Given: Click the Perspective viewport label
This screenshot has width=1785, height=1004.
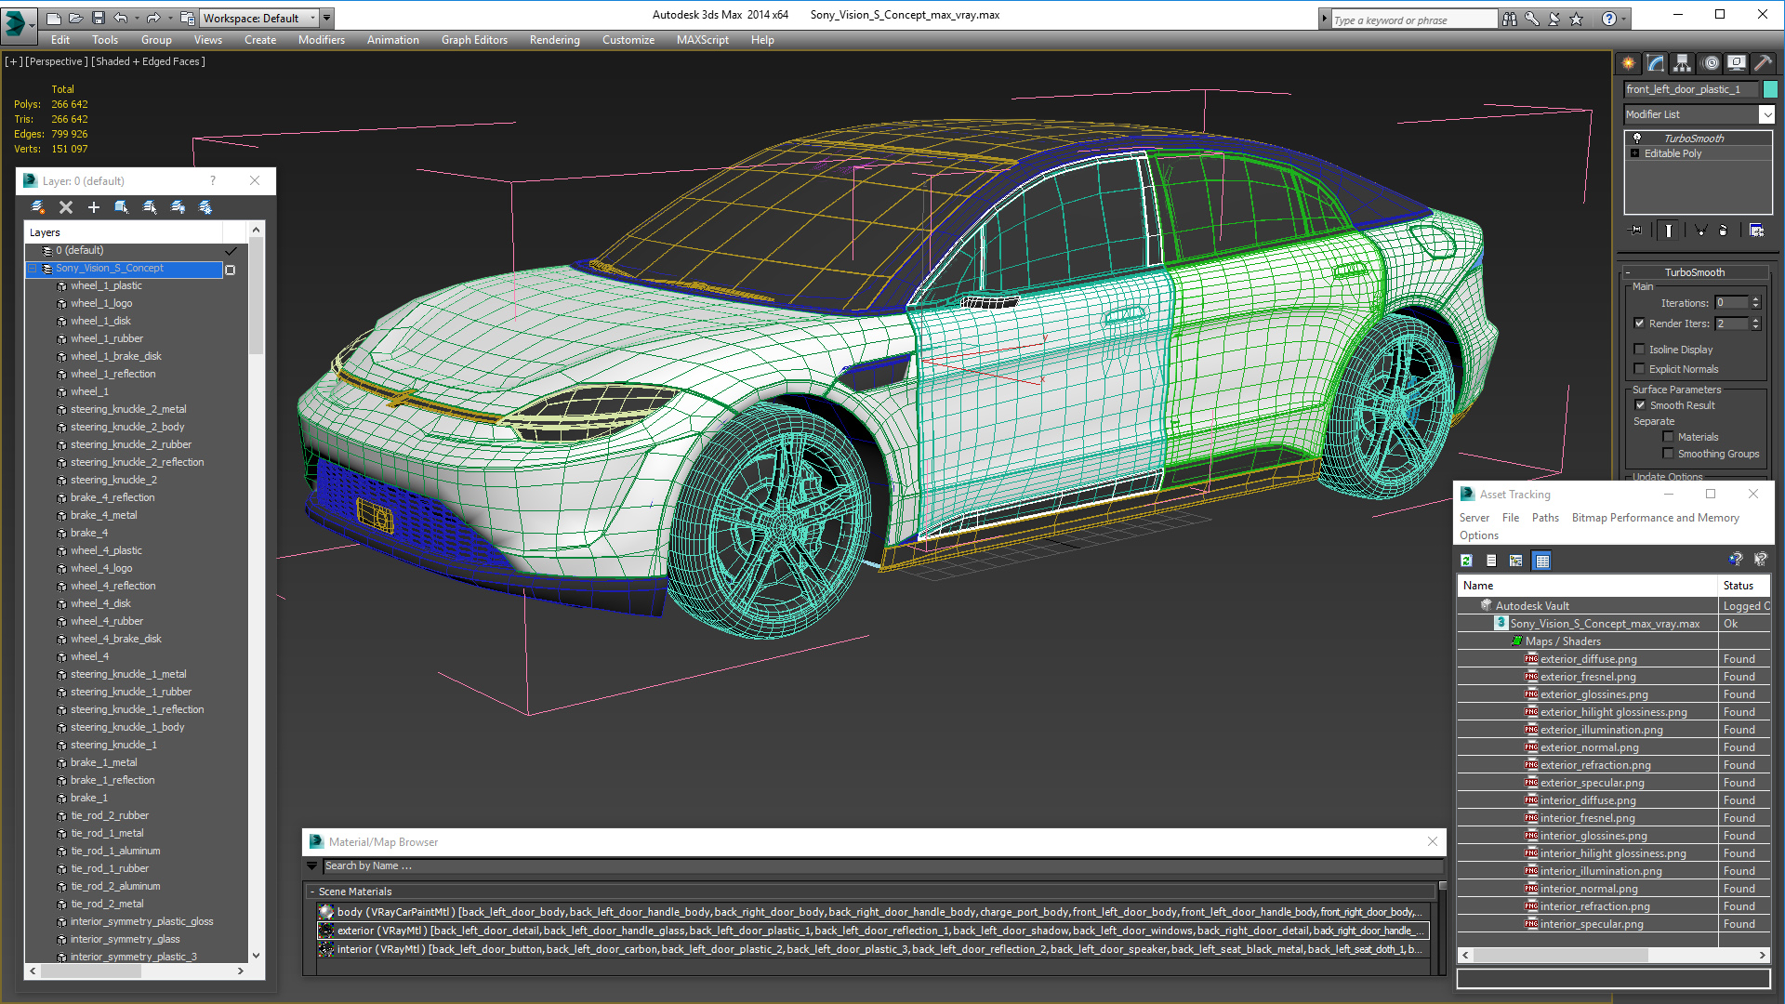Looking at the screenshot, I should [56, 61].
